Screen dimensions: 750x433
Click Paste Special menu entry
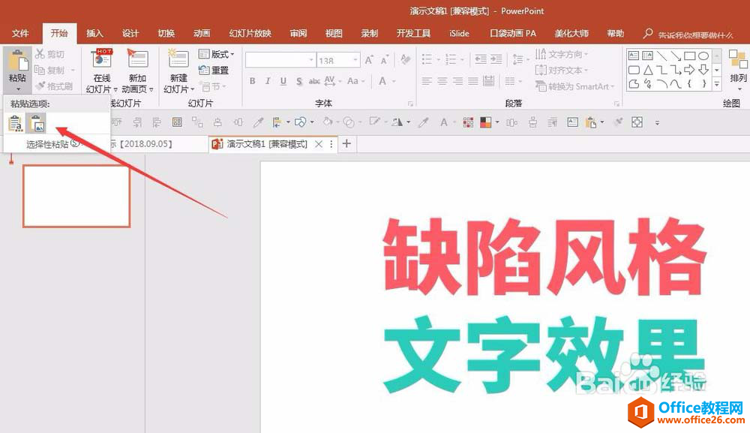pyautogui.click(x=48, y=143)
